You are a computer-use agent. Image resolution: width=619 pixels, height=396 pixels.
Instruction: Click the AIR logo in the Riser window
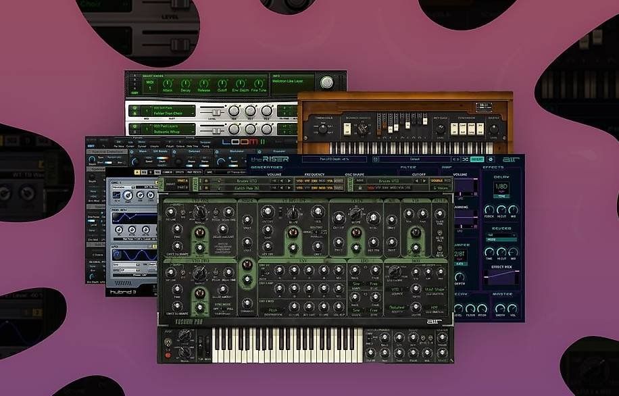pyautogui.click(x=511, y=159)
